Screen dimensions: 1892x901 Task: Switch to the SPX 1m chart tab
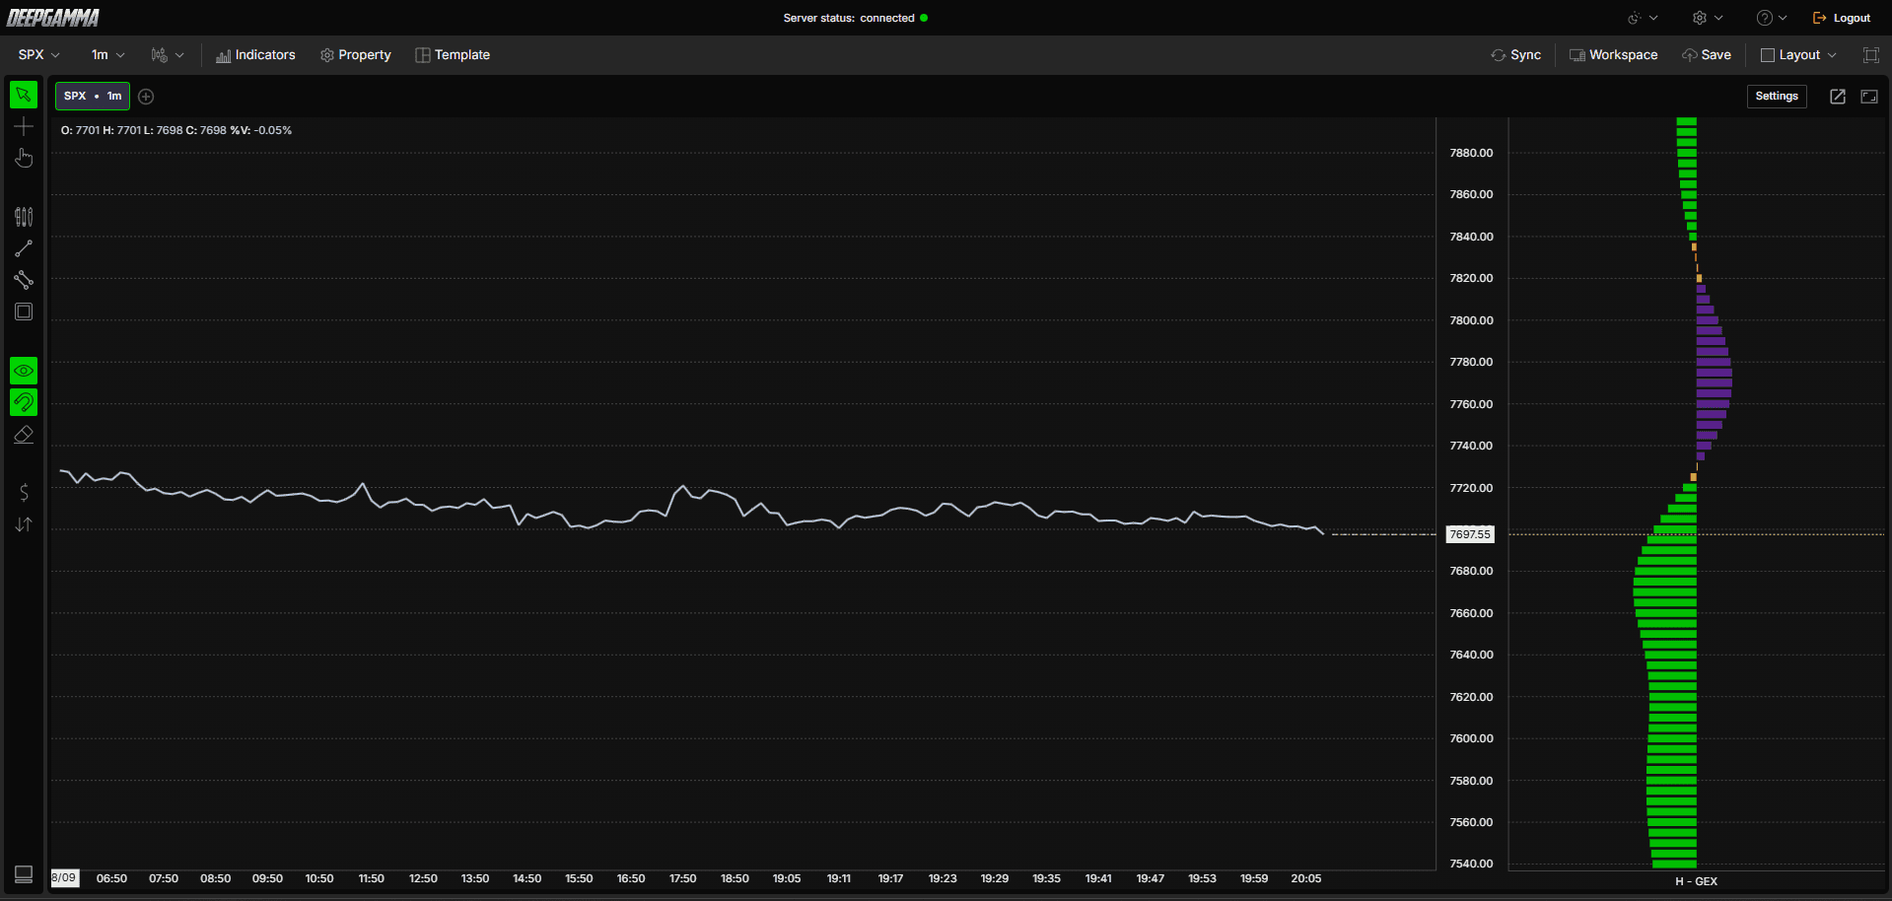(93, 96)
